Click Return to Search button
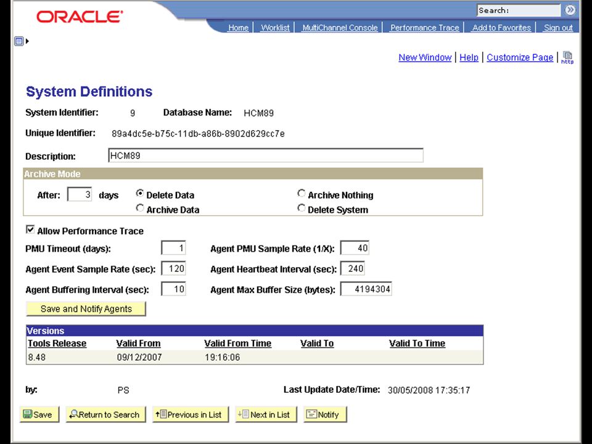Image resolution: width=592 pixels, height=444 pixels. click(x=105, y=414)
